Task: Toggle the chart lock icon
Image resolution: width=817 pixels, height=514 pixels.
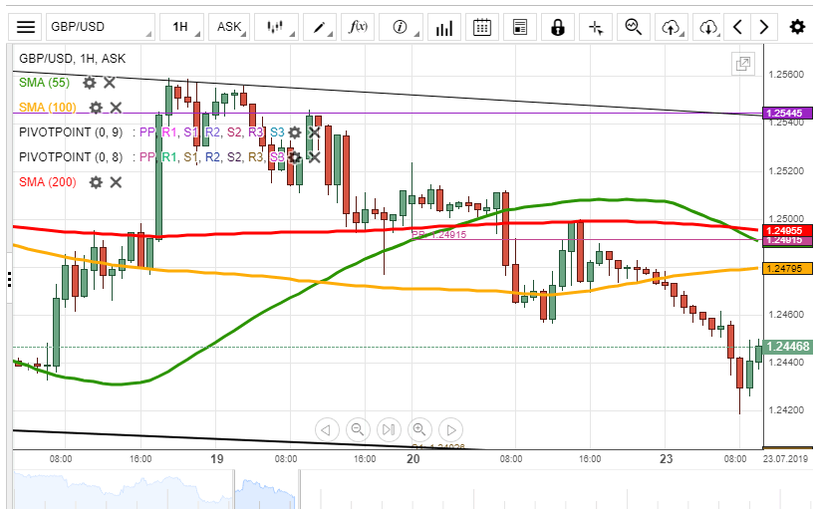Action: [558, 27]
